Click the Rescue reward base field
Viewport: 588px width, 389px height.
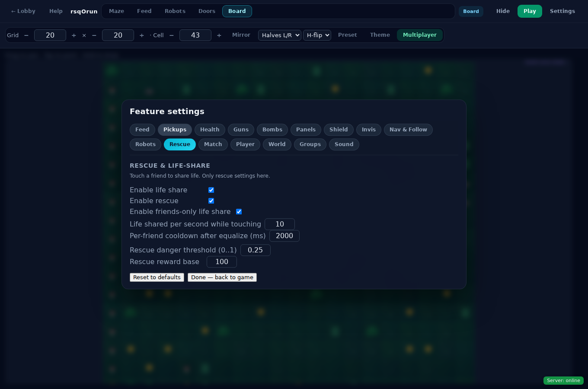222,262
